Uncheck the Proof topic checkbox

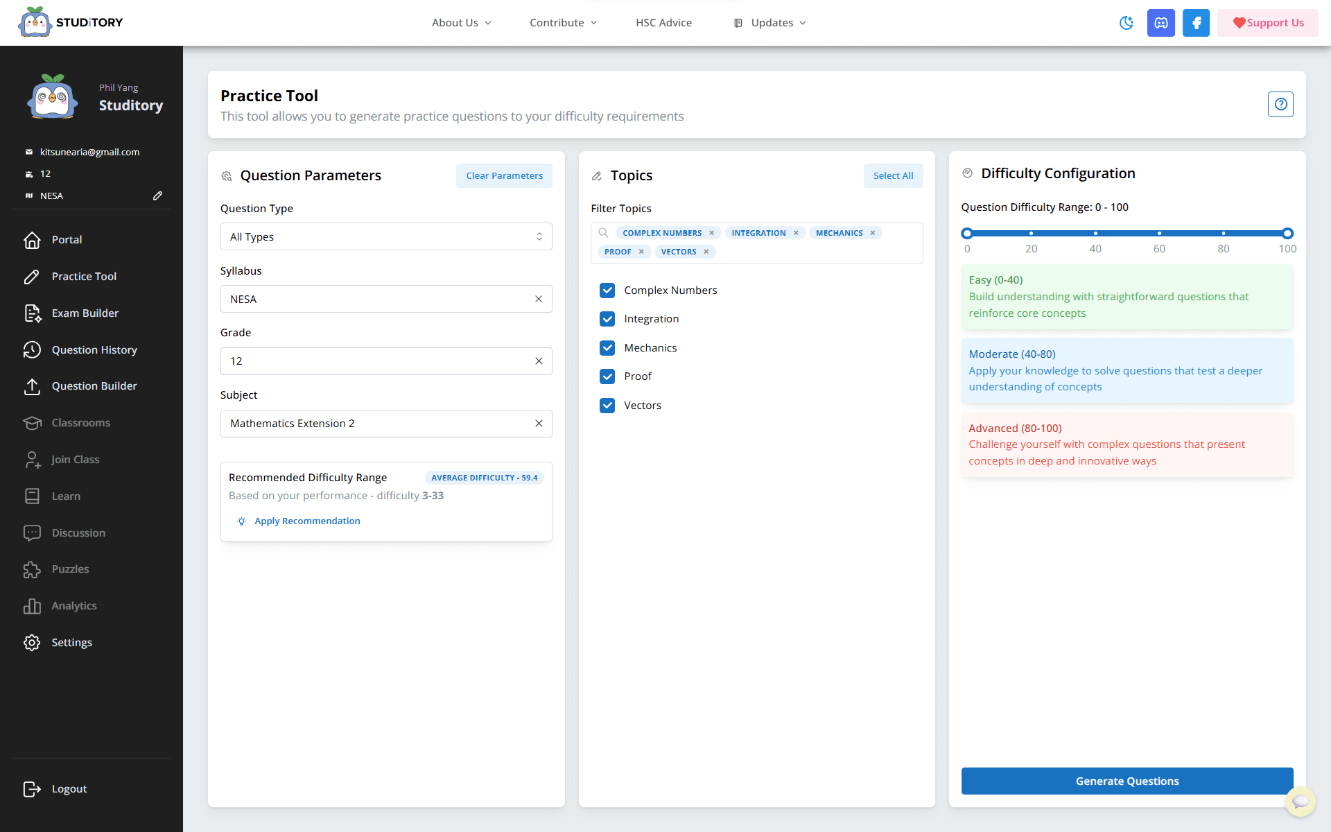pos(607,376)
